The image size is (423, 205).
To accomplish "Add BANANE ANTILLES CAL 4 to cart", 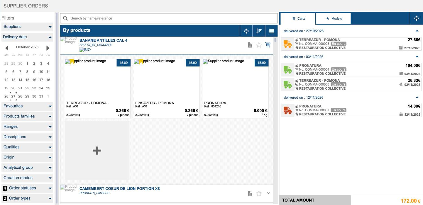I will (x=268, y=45).
